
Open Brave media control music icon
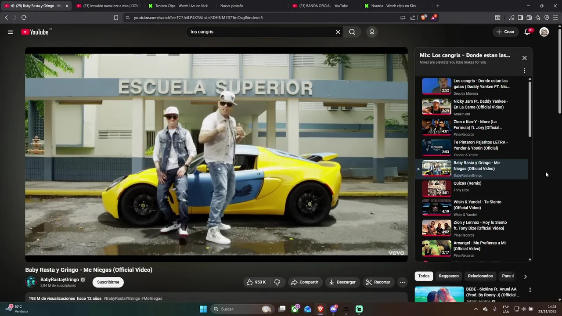click(x=512, y=18)
